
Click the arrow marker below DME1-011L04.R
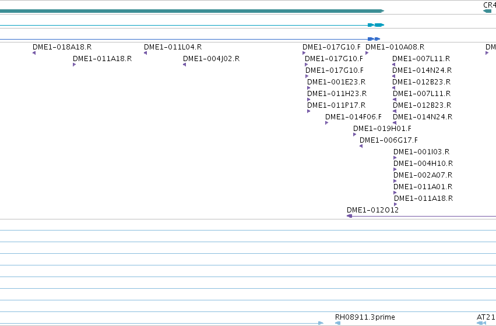(x=146, y=53)
